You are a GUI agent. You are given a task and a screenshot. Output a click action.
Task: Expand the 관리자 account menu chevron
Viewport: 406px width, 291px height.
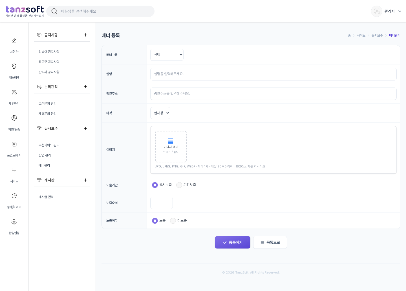click(x=400, y=11)
